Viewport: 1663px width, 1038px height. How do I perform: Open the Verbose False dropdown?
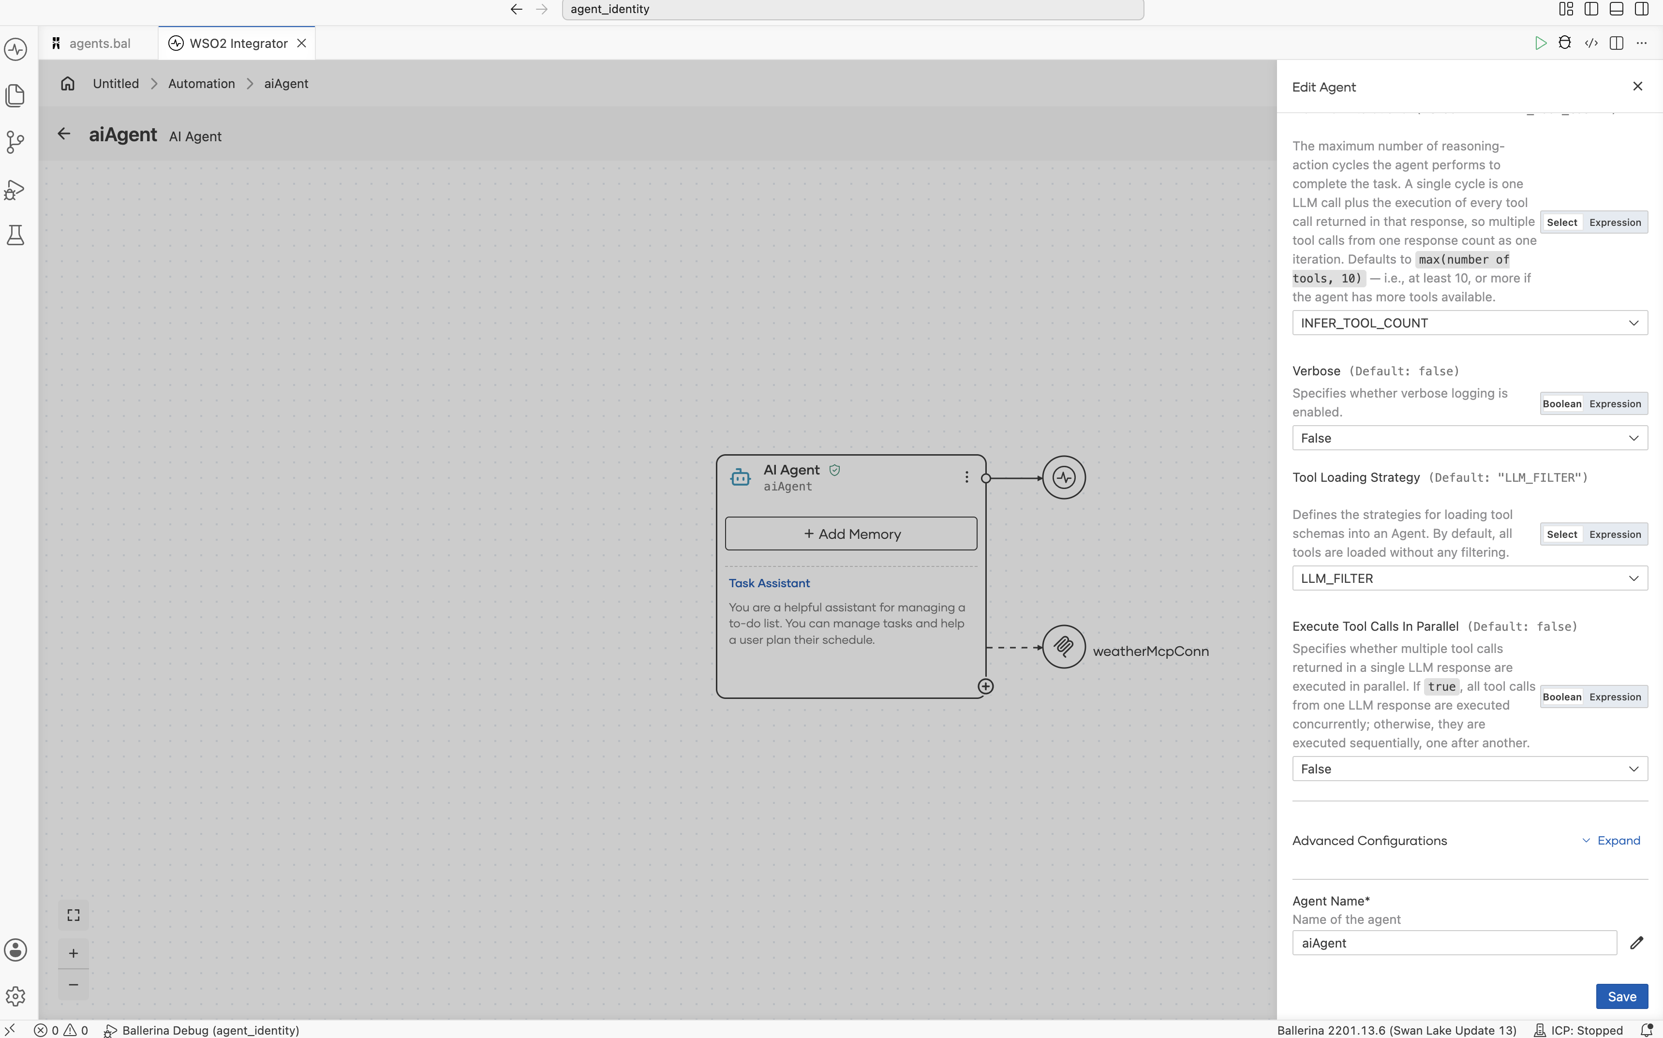(x=1470, y=438)
